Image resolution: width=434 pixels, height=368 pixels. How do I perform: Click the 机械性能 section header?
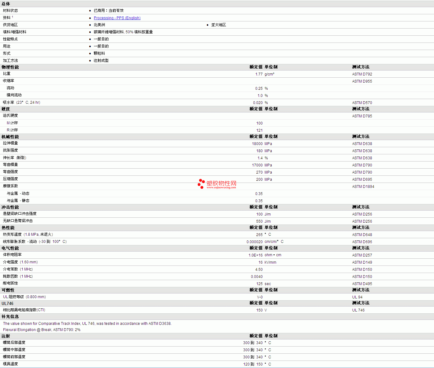10,137
